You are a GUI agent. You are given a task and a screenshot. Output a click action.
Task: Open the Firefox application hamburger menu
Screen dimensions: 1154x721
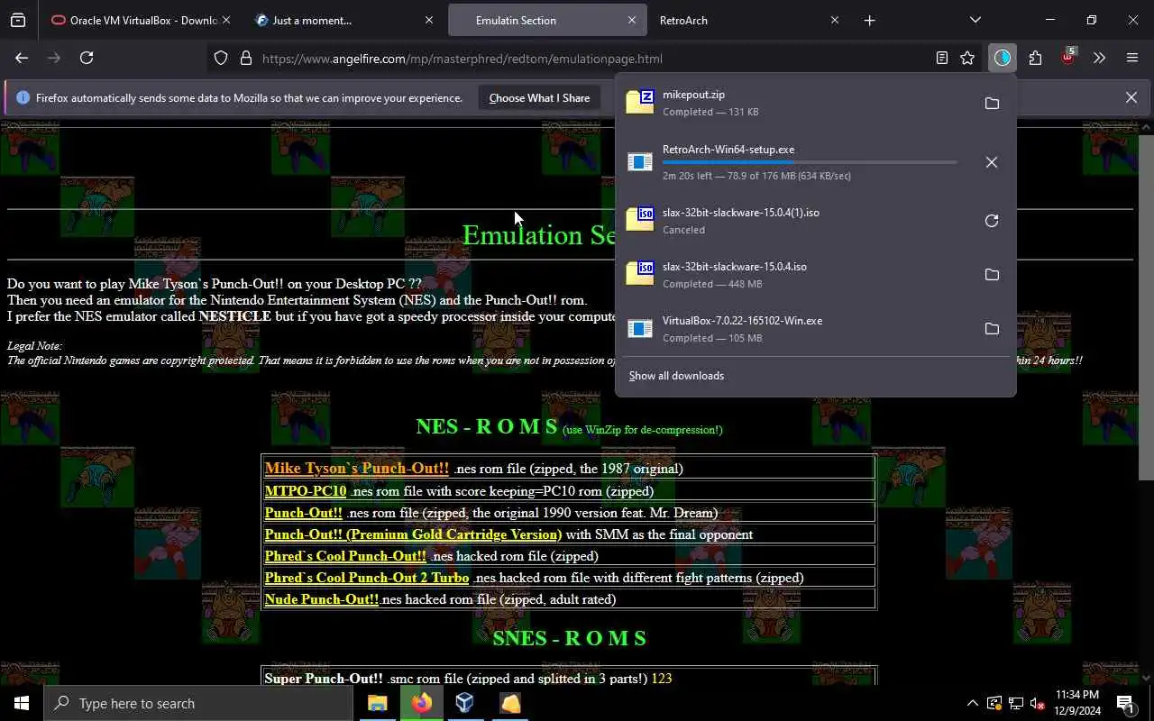[1132, 58]
